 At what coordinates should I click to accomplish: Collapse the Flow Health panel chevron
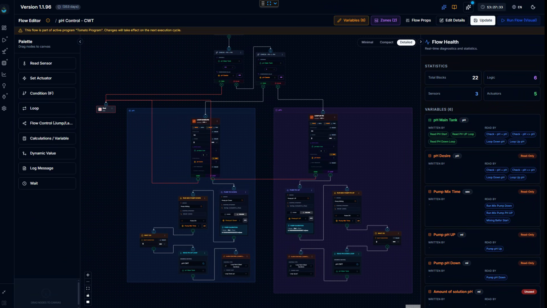[x=421, y=42]
